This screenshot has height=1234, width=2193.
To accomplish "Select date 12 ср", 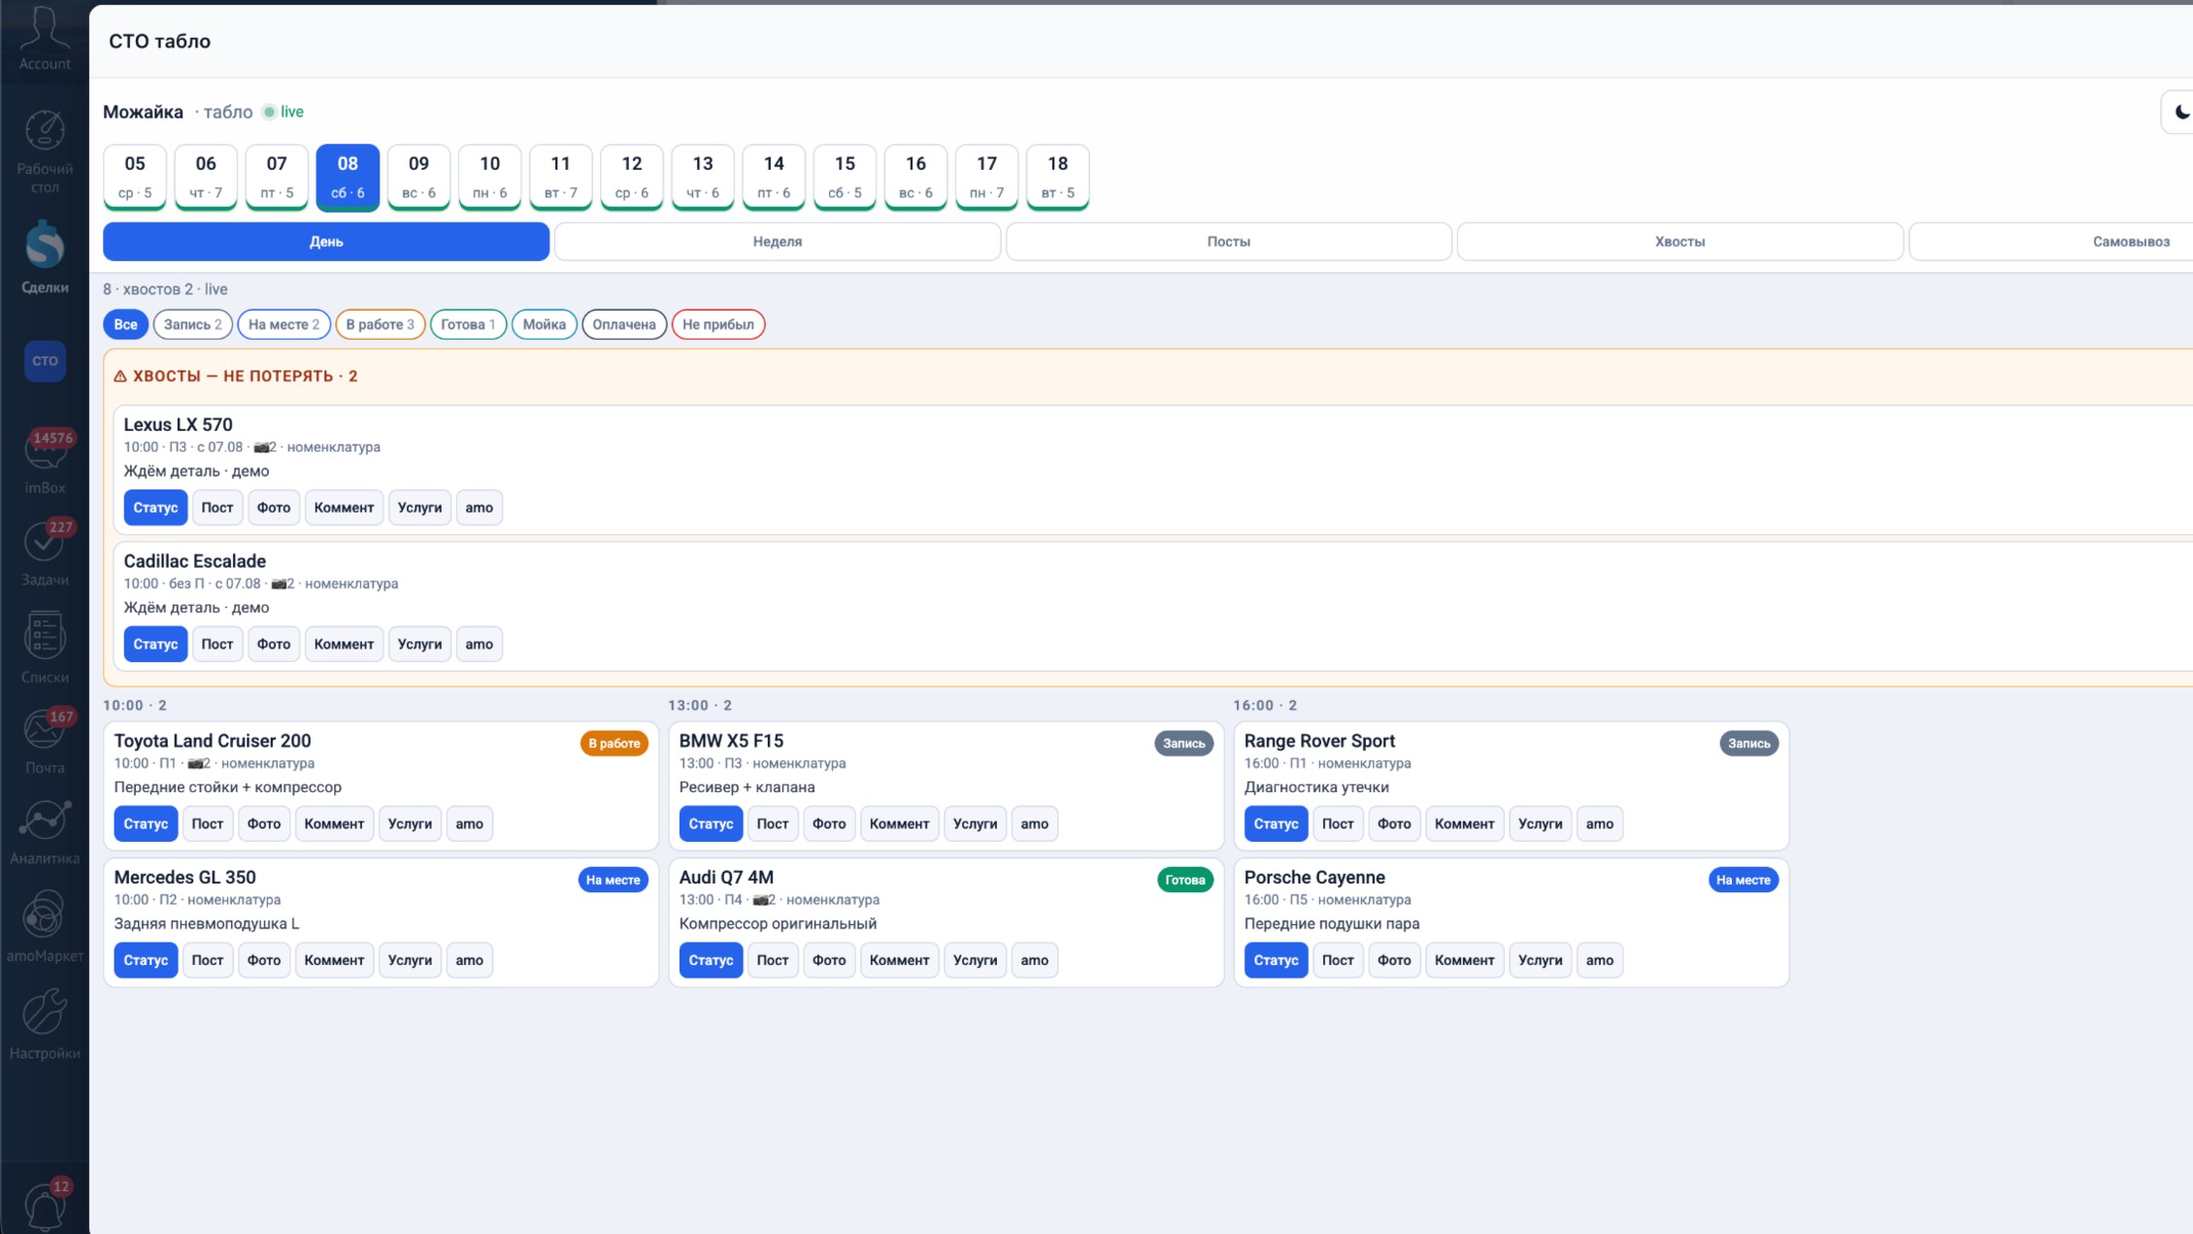I will tap(632, 177).
